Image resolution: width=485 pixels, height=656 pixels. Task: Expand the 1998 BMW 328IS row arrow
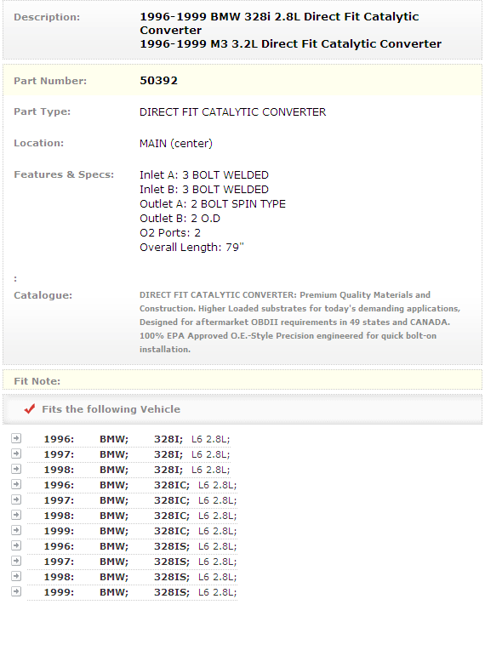16,576
